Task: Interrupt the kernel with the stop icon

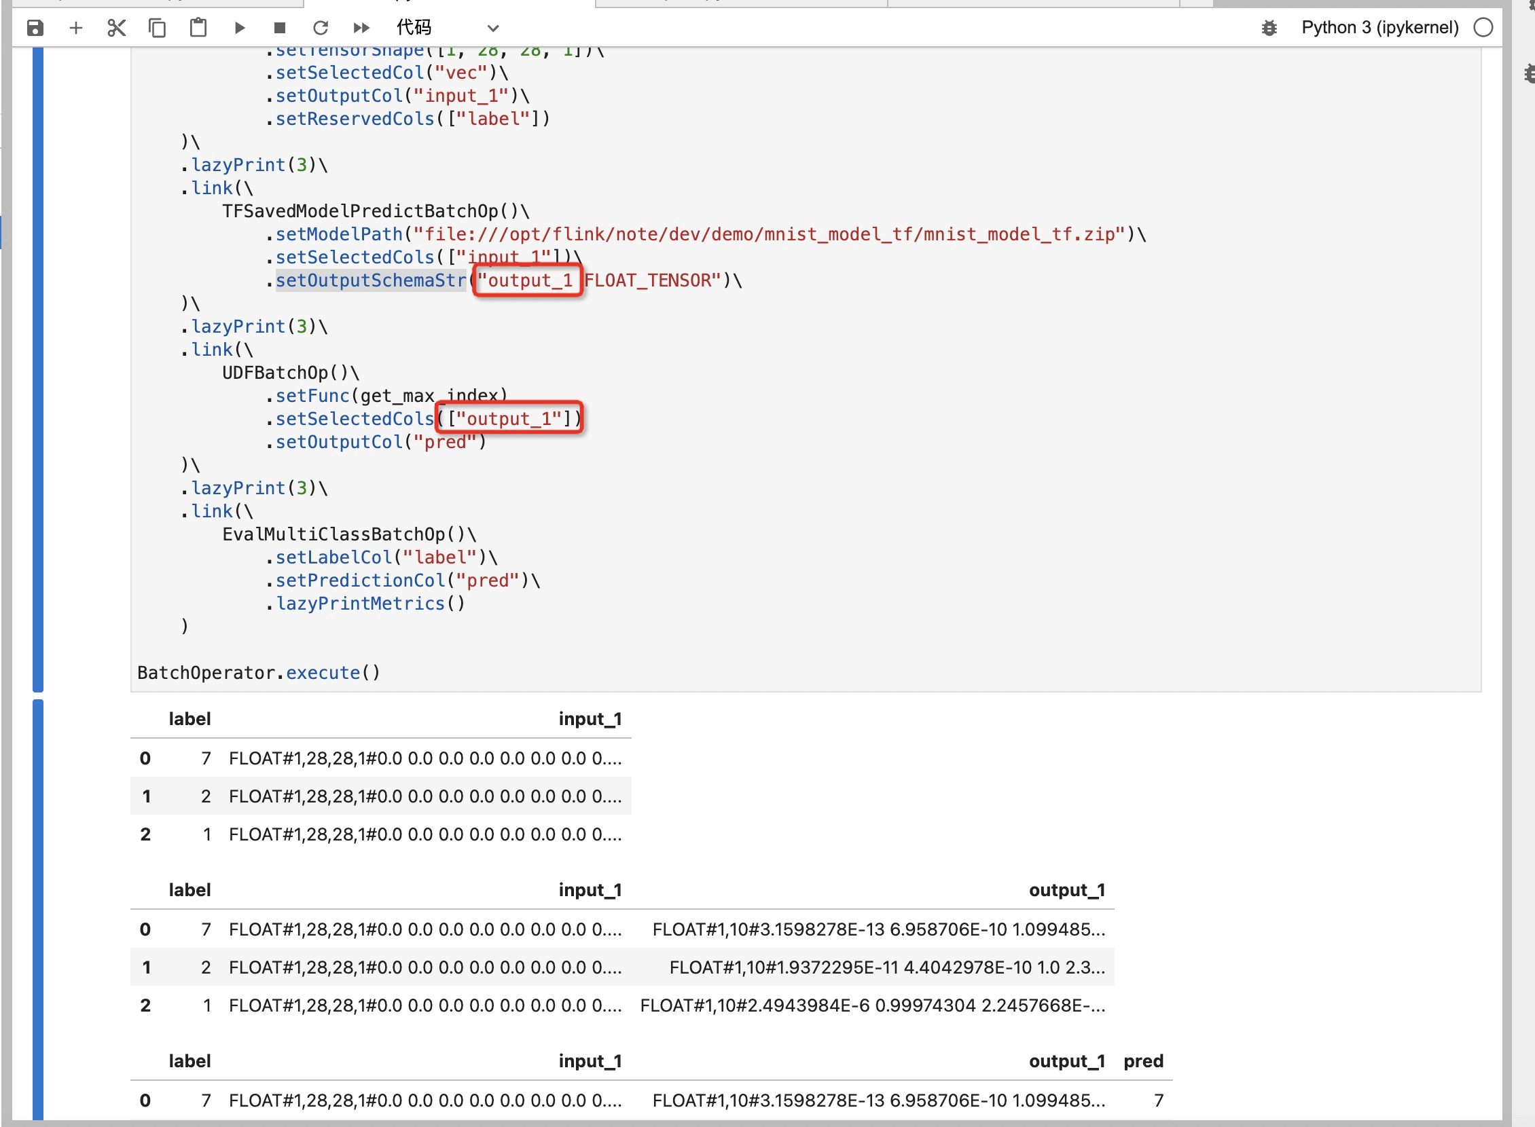Action: pos(279,28)
